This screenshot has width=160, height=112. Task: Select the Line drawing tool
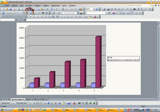pyautogui.click(x=30, y=103)
